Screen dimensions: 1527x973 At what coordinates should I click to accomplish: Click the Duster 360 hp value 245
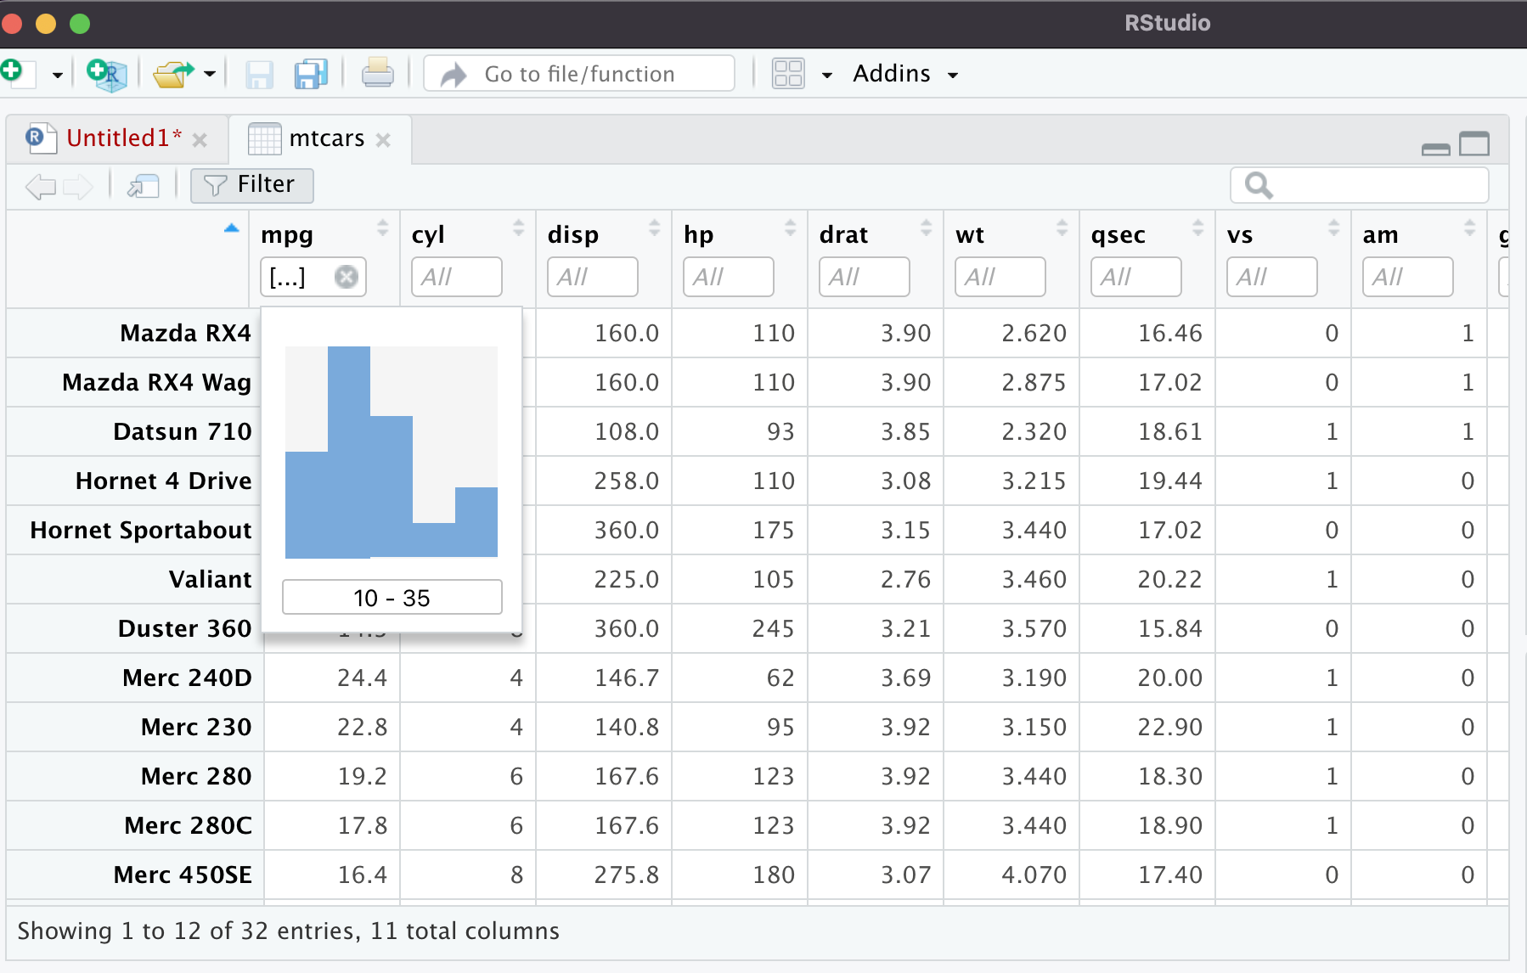click(773, 628)
